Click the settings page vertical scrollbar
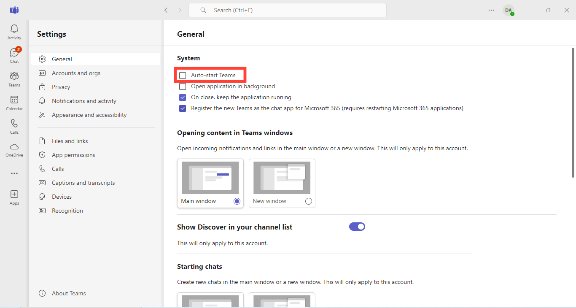Image resolution: width=576 pixels, height=308 pixels. [x=573, y=113]
